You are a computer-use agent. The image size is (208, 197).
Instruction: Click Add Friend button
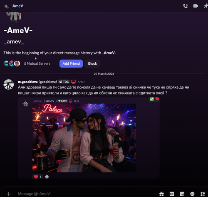pyautogui.click(x=71, y=63)
